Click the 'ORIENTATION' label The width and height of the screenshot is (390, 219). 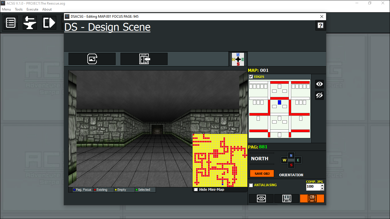pyautogui.click(x=291, y=175)
